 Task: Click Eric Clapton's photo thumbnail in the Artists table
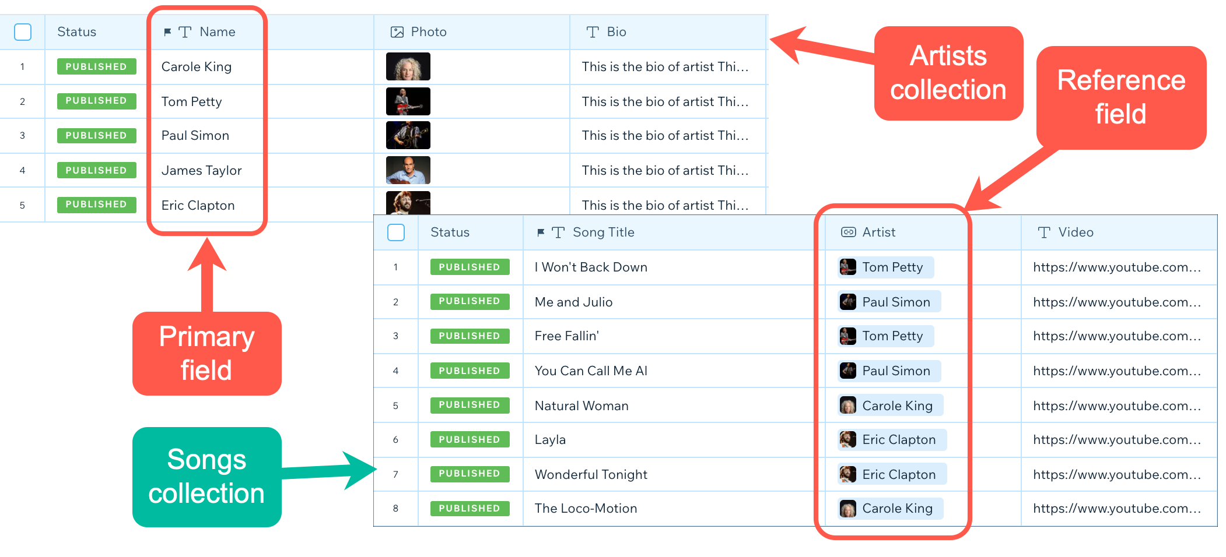coord(408,202)
